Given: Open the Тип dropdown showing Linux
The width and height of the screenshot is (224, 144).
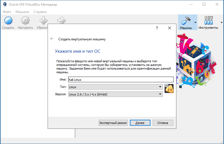Looking at the screenshot, I should coord(116,87).
